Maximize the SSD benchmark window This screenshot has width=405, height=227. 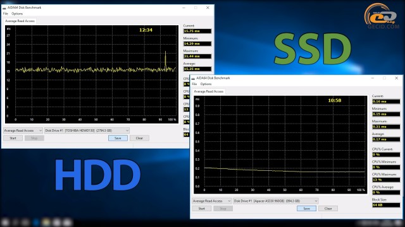pos(385,78)
